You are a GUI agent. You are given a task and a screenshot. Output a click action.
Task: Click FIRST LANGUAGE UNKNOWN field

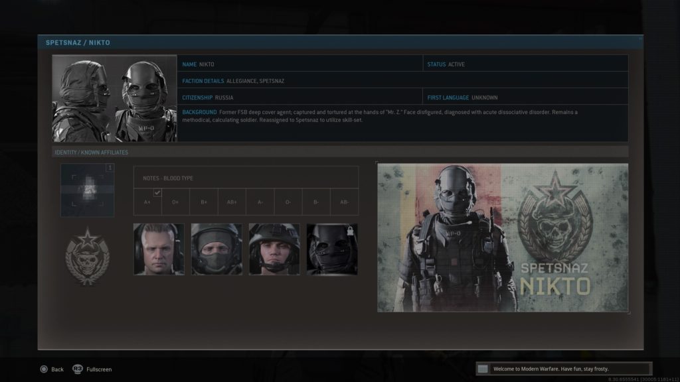coord(526,97)
